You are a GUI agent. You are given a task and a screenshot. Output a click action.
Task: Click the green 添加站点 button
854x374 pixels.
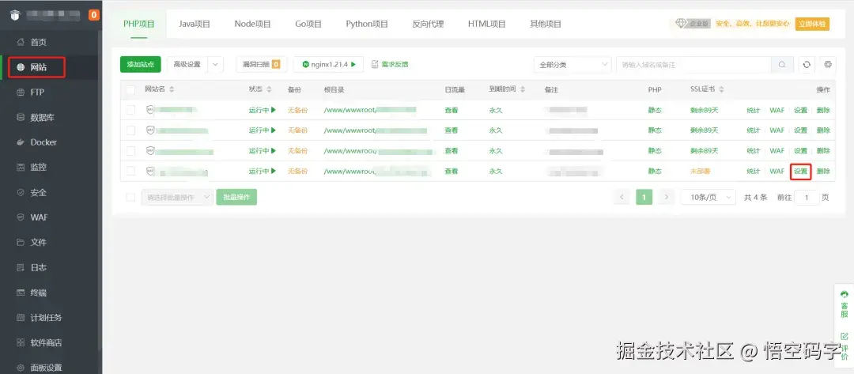coord(141,64)
